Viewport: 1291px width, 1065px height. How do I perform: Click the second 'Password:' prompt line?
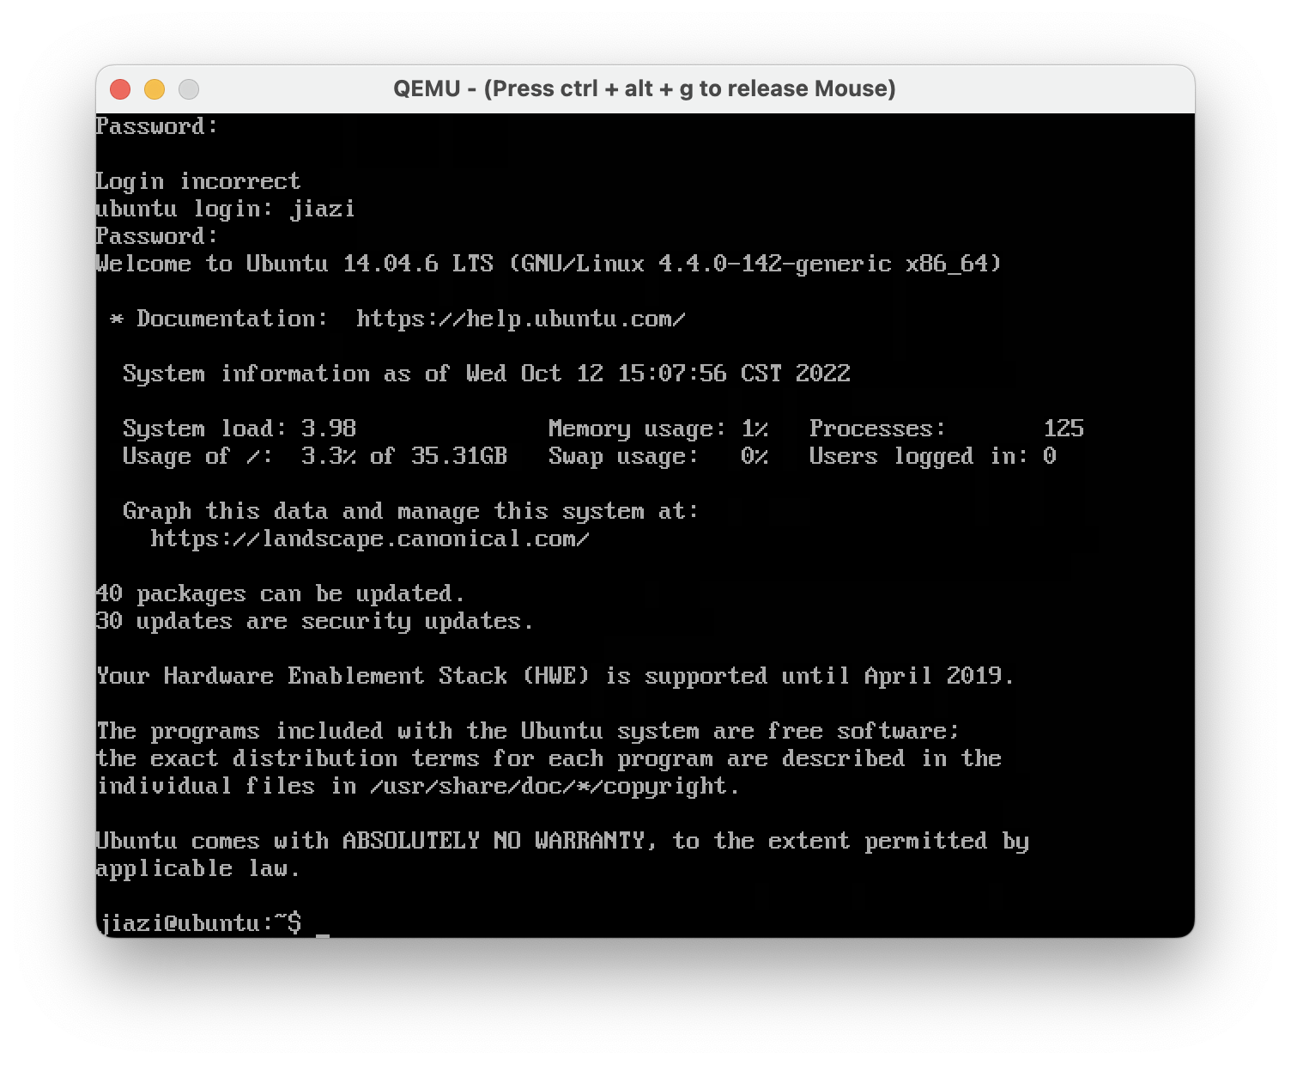(157, 236)
